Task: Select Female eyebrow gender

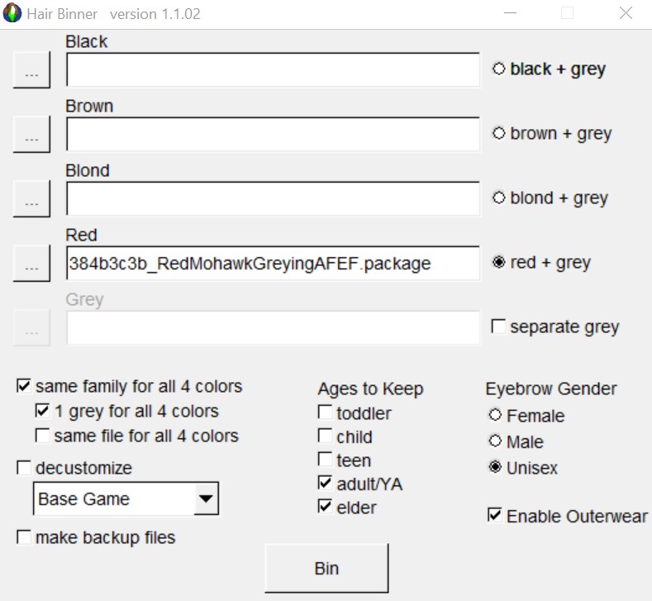Action: 495,416
